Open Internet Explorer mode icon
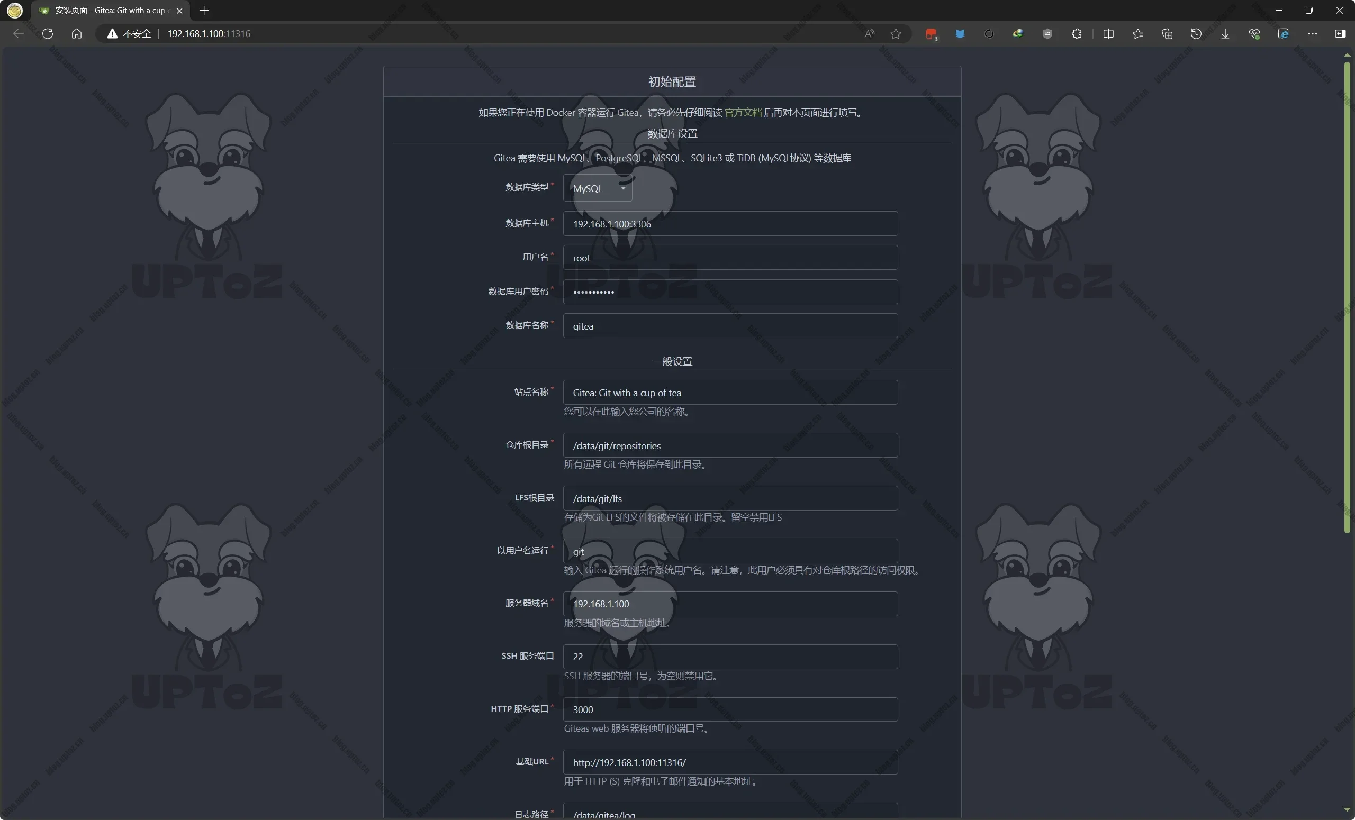This screenshot has width=1355, height=820. 1284,33
